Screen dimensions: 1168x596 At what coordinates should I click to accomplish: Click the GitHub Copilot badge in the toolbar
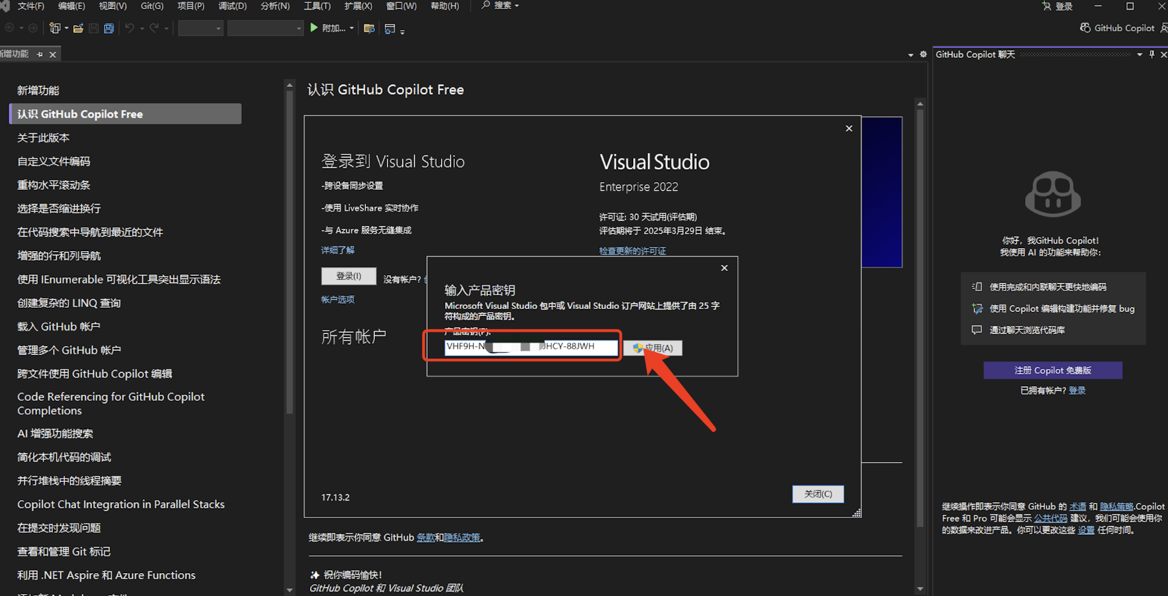pos(1117,28)
